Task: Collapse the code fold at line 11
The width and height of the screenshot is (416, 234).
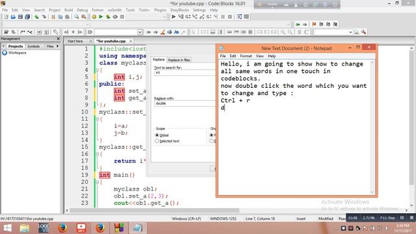Action: (97, 119)
